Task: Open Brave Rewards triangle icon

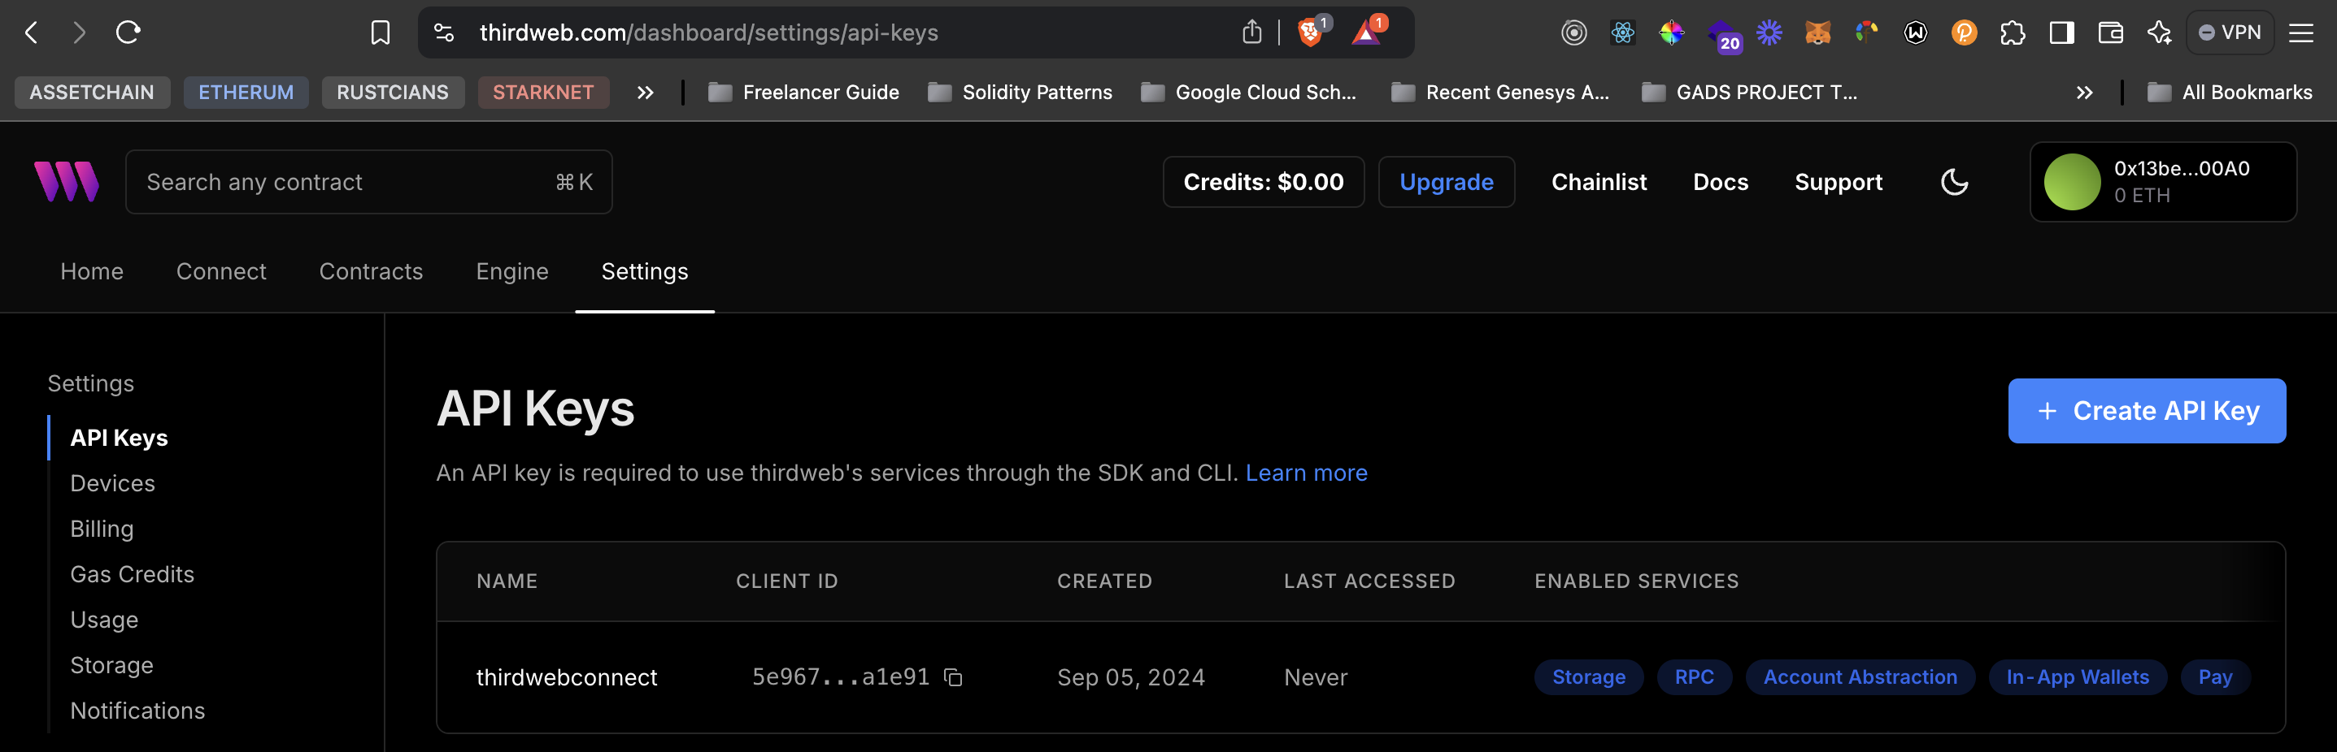Action: pyautogui.click(x=1367, y=32)
